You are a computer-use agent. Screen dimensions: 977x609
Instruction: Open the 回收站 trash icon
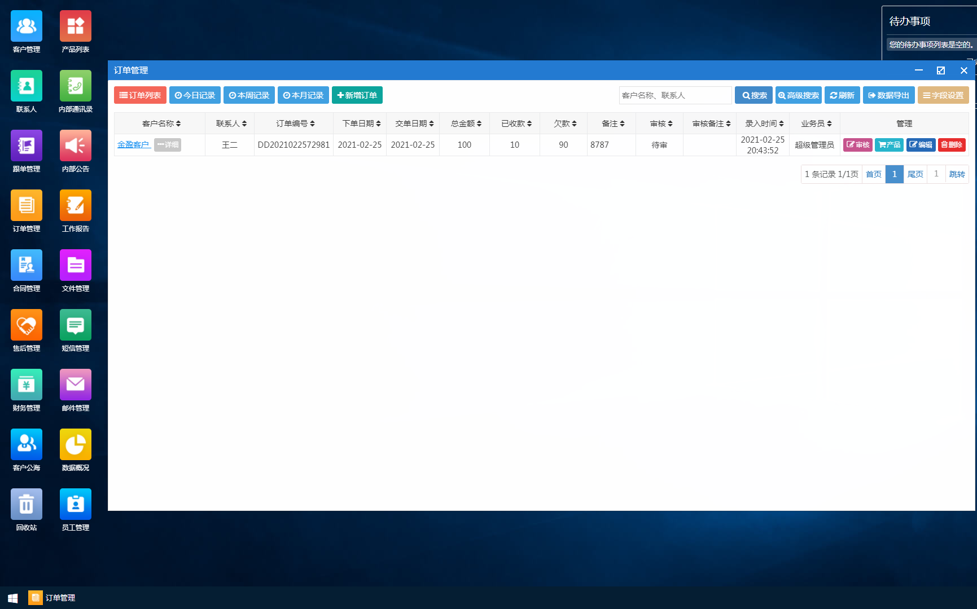tap(27, 505)
